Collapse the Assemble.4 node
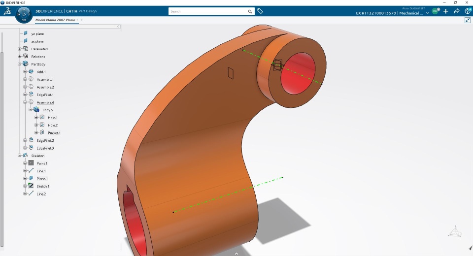This screenshot has width=473, height=256. pyautogui.click(x=25, y=102)
